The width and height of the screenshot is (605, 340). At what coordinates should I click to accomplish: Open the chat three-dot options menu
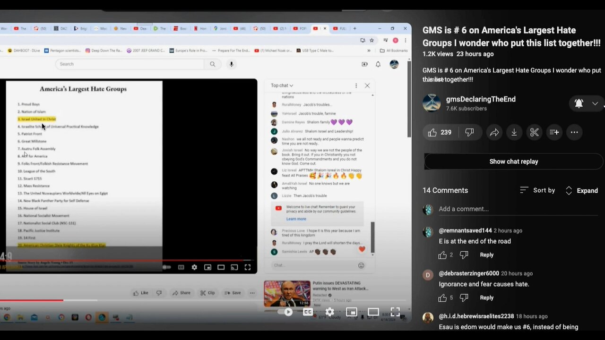pyautogui.click(x=356, y=85)
